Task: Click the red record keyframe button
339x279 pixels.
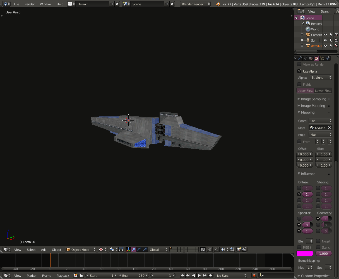Action: [x=254, y=275]
